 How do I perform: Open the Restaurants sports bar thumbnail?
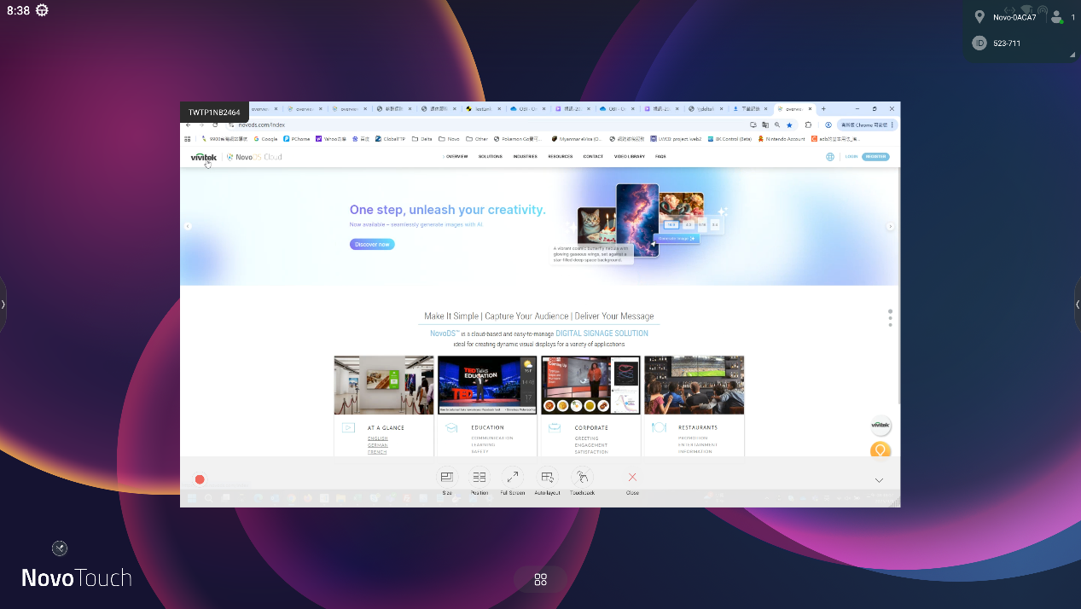[x=695, y=385]
